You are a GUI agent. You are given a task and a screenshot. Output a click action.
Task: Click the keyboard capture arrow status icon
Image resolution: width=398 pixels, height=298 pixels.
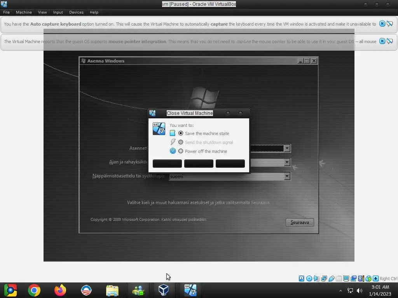click(x=376, y=279)
